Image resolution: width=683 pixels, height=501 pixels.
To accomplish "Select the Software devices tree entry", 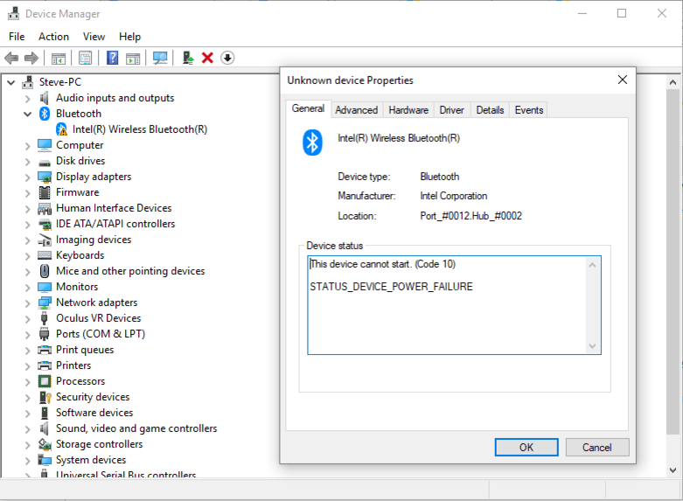I will point(94,413).
